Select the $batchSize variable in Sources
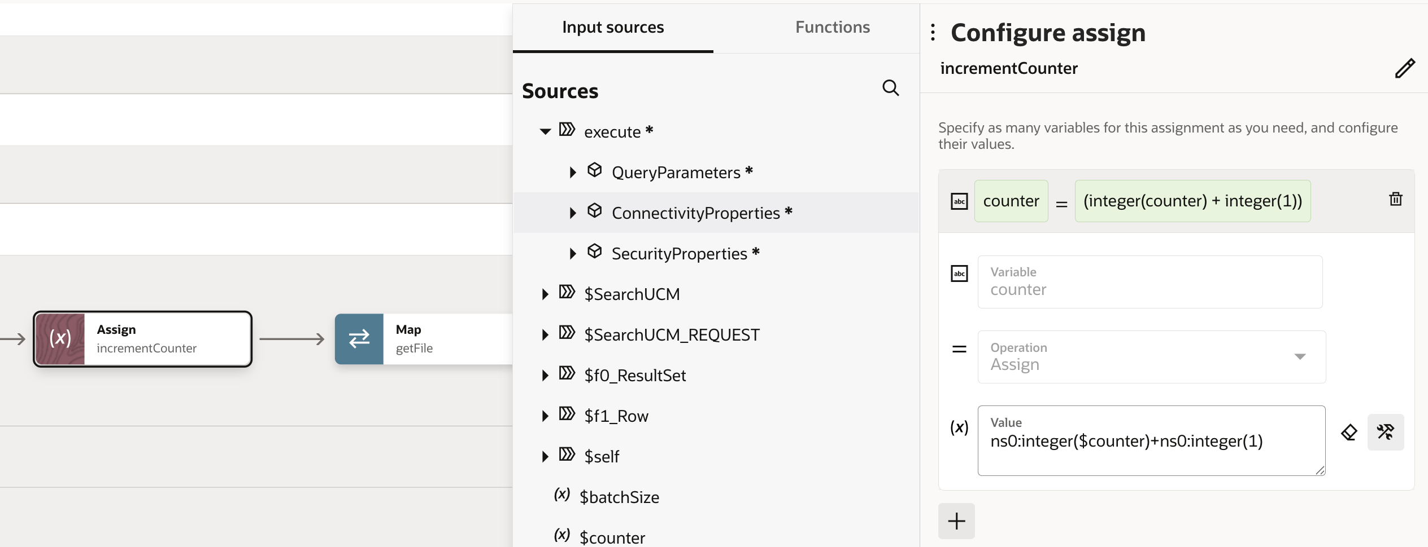Image resolution: width=1428 pixels, height=547 pixels. [x=619, y=497]
